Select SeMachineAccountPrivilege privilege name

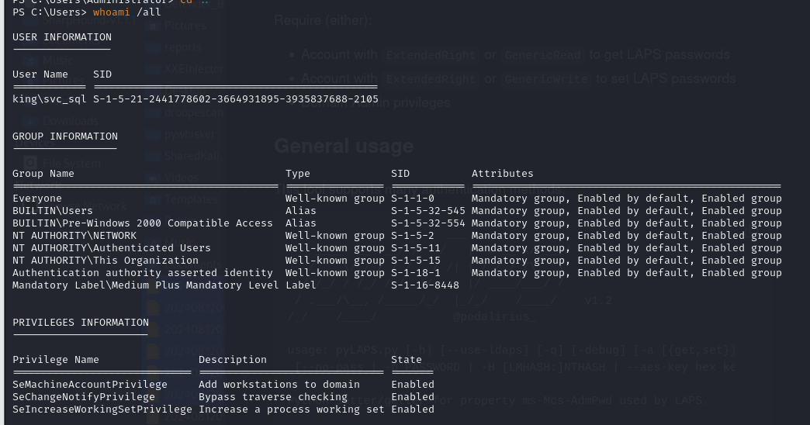pyautogui.click(x=90, y=384)
